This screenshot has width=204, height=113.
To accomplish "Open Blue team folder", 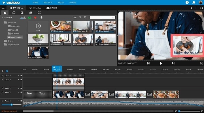I will pyautogui.click(x=14, y=34).
